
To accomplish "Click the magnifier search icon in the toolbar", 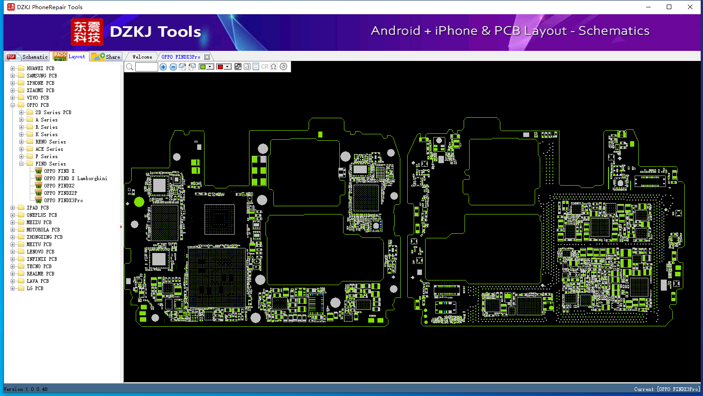I will 130,67.
